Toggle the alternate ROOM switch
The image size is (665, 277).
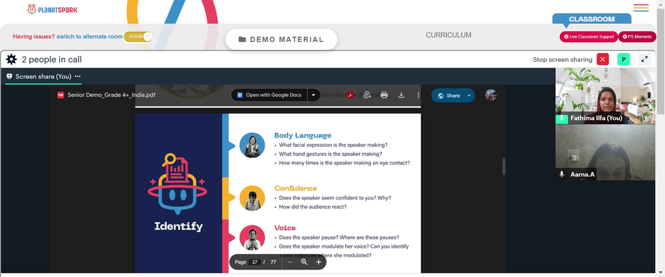pyautogui.click(x=138, y=37)
